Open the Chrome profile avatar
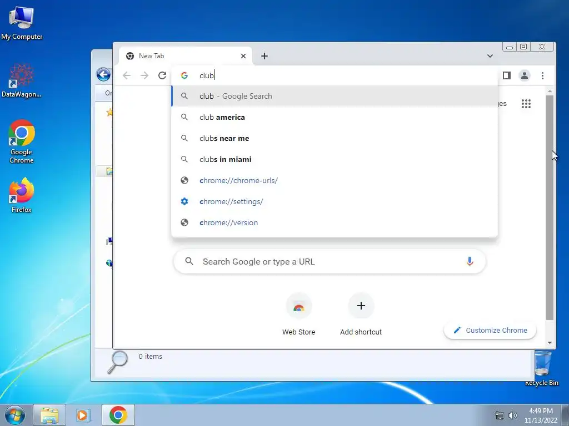The image size is (569, 426). tap(525, 75)
